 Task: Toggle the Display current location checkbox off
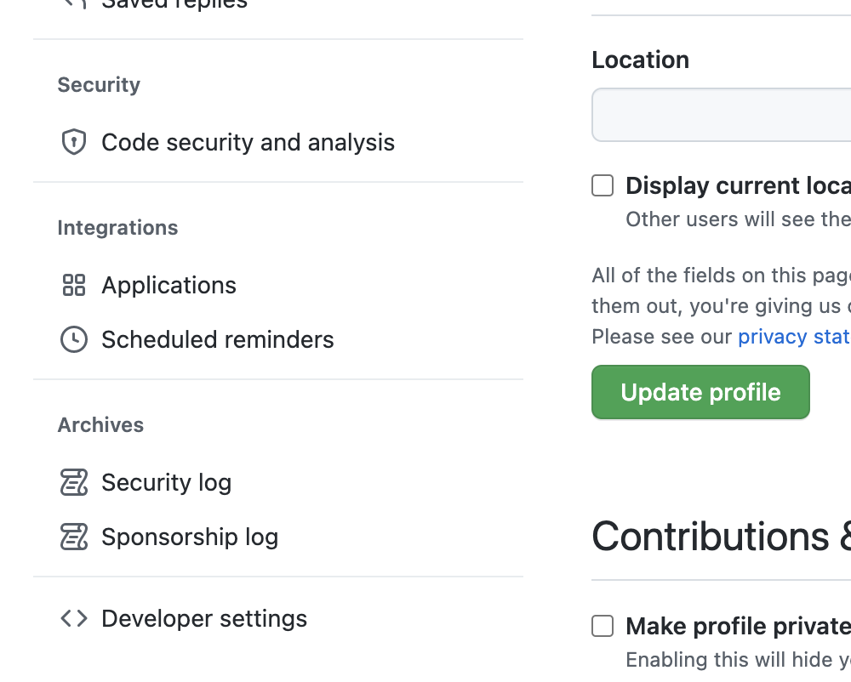(602, 185)
